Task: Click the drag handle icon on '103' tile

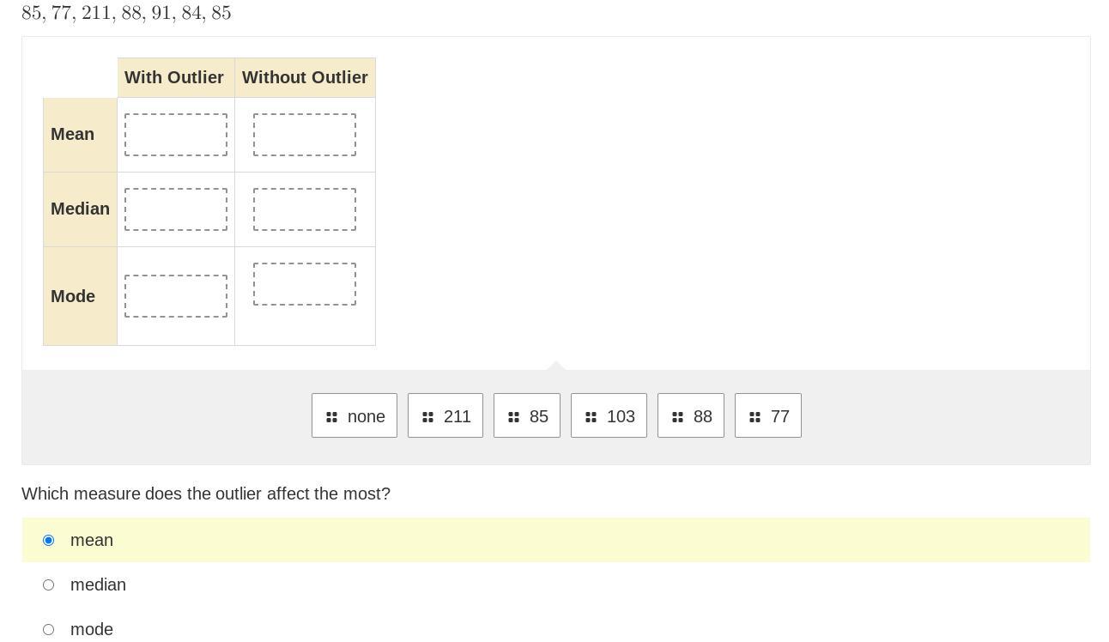Action: pos(591,417)
